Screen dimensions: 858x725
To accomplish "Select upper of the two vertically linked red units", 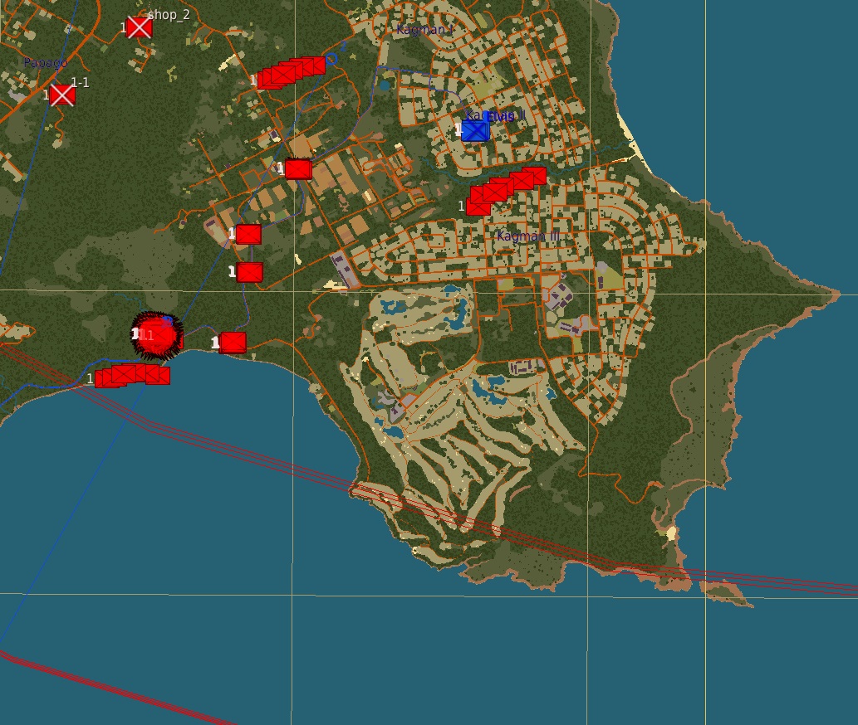I will pos(248,235).
